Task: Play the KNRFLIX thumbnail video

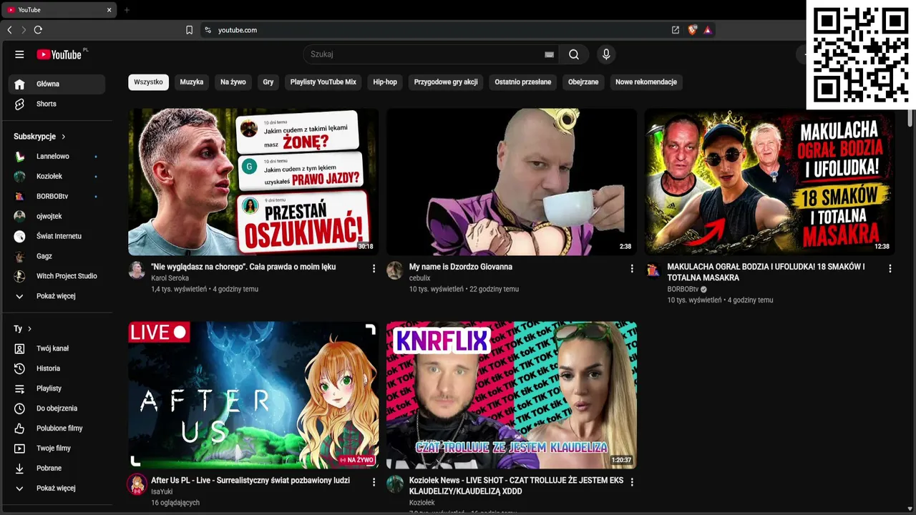Action: pos(512,396)
